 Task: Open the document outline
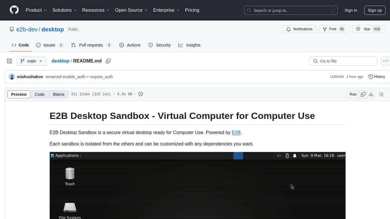point(381,94)
